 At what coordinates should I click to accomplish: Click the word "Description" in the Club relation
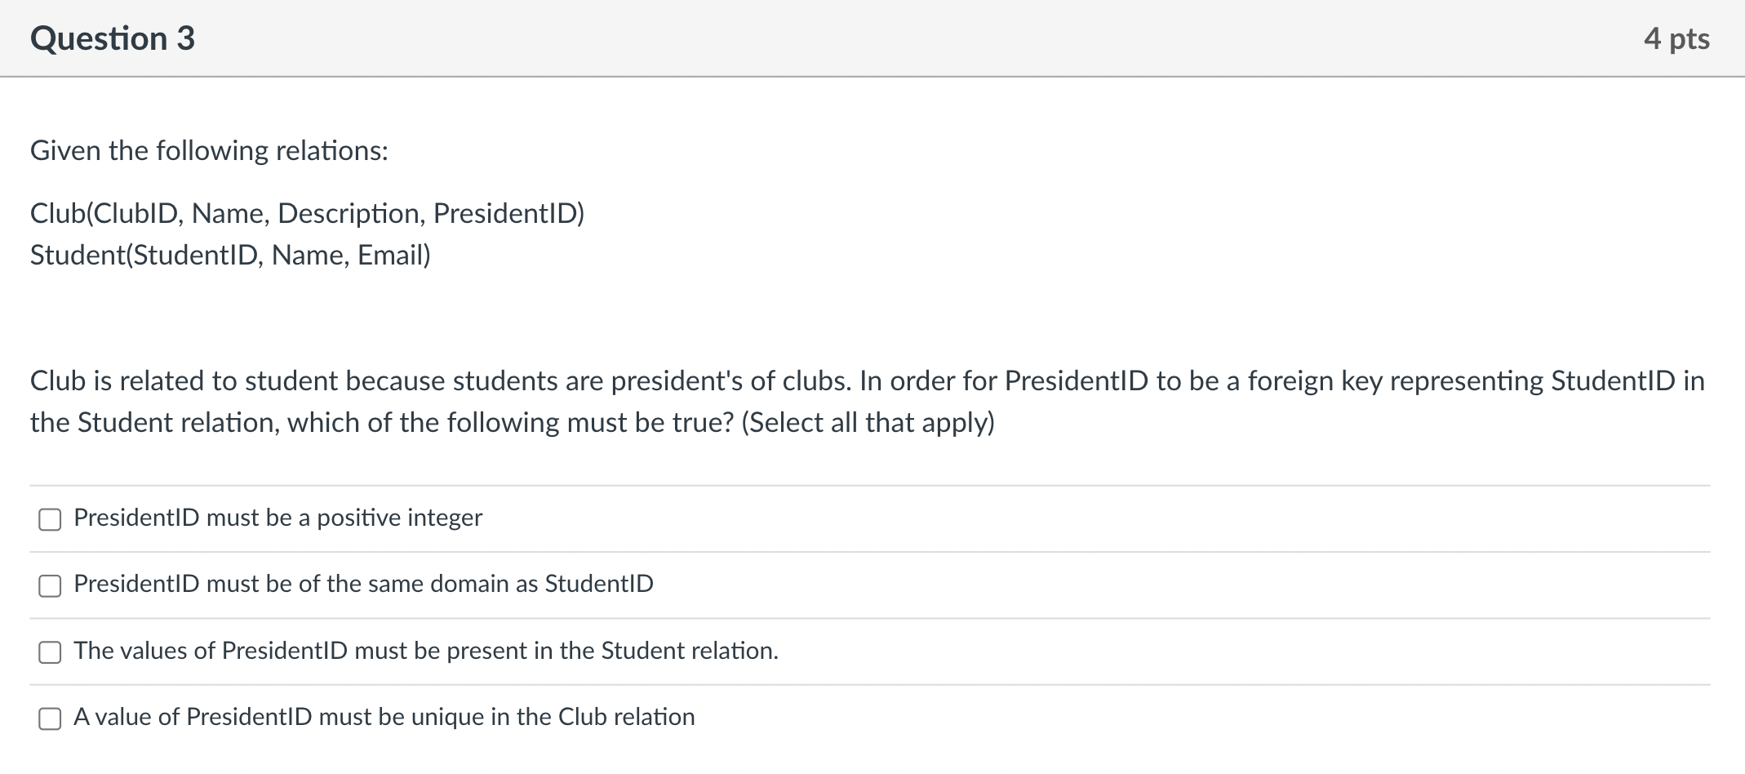click(351, 213)
